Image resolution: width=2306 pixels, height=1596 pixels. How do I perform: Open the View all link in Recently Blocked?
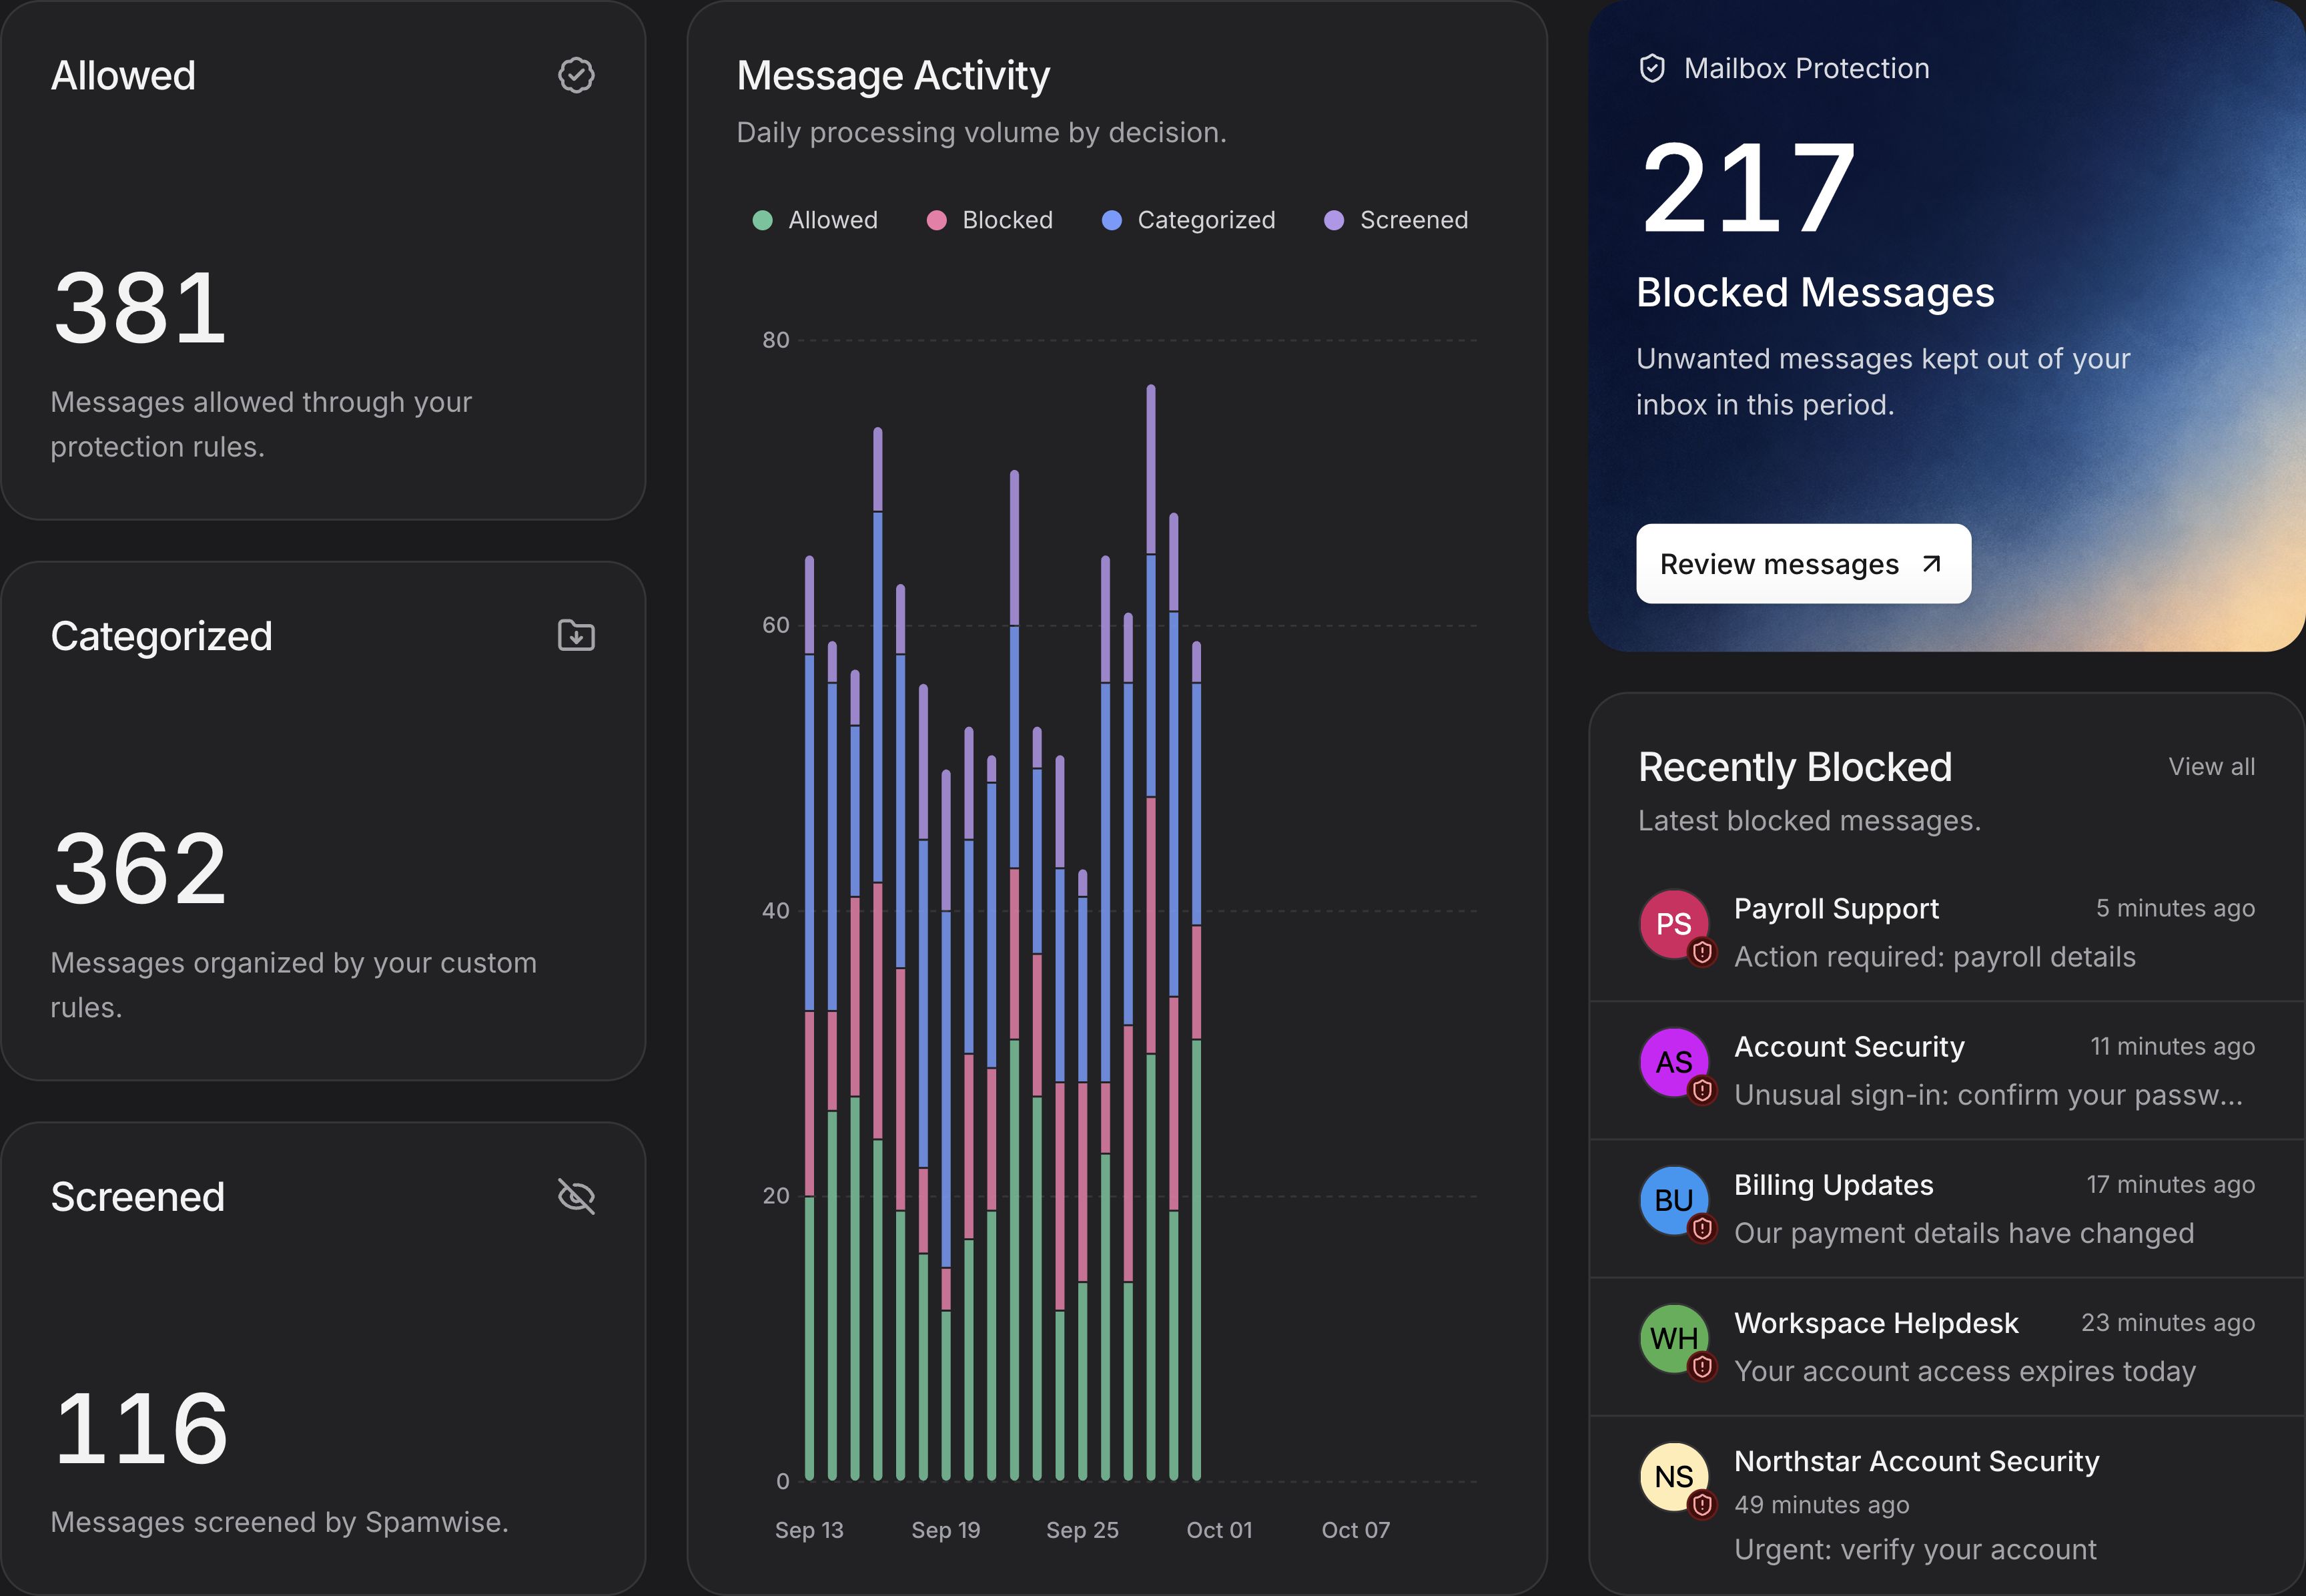[x=2211, y=767]
